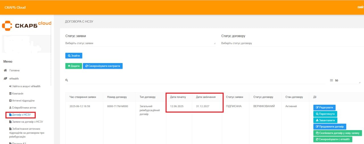
Task: Click the leaf icon next to eHealth
Action: tap(5, 79)
